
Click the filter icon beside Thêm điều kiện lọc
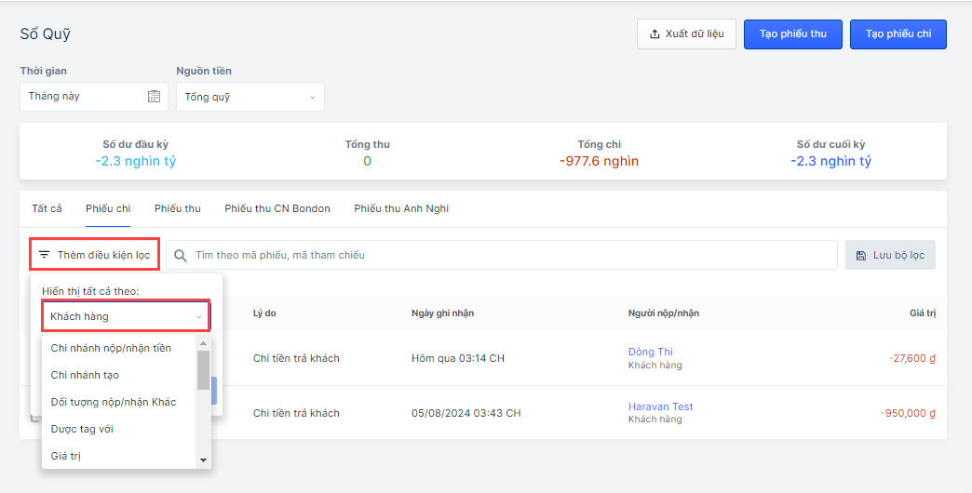44,255
